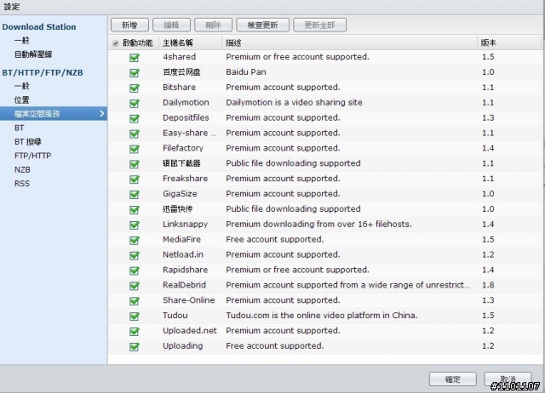
Task: Click the 更新全部 button
Action: [x=320, y=25]
